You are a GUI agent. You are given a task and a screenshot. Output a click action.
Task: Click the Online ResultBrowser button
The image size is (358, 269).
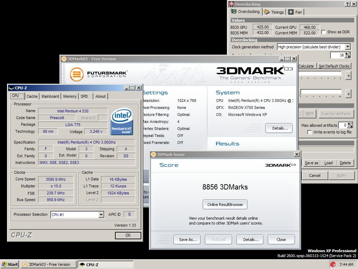225,205
